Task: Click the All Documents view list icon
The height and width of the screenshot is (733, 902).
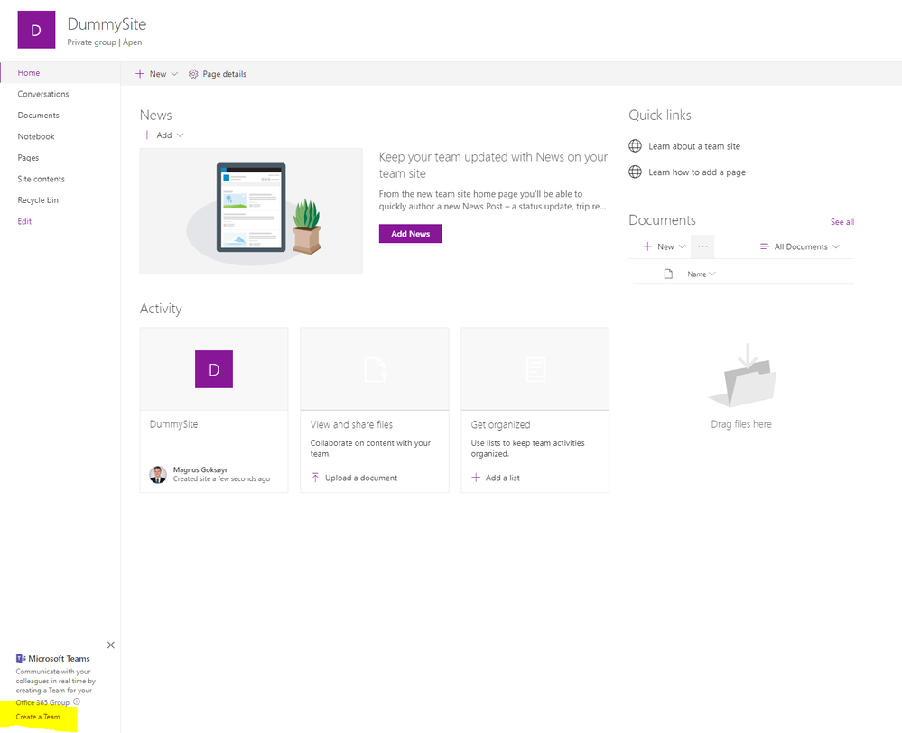Action: coord(765,246)
